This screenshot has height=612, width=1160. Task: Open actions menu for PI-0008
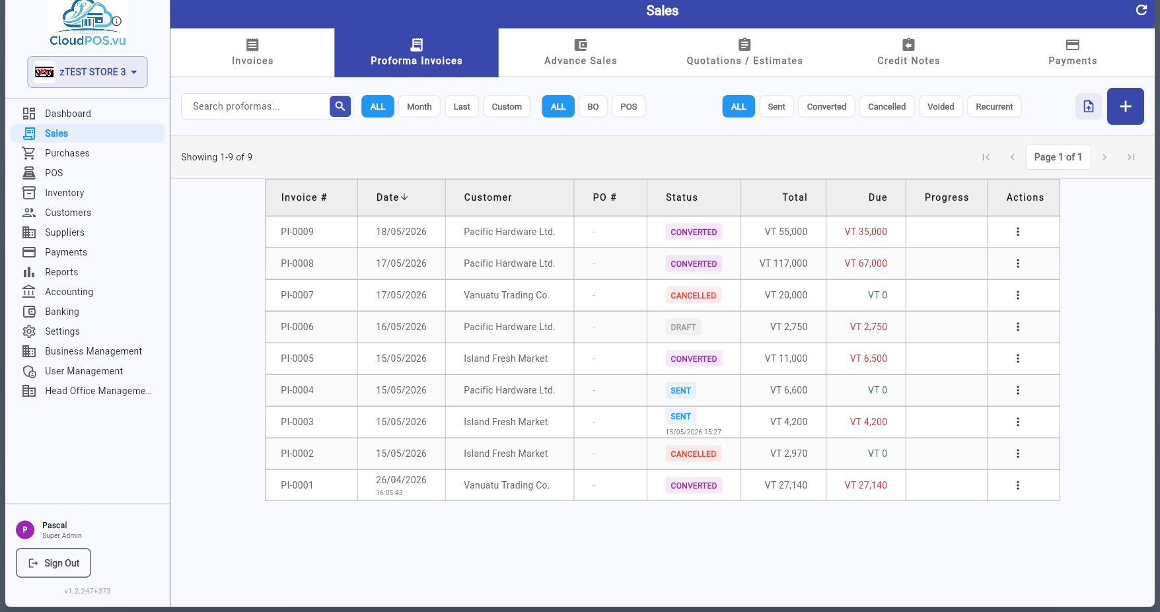coord(1017,263)
